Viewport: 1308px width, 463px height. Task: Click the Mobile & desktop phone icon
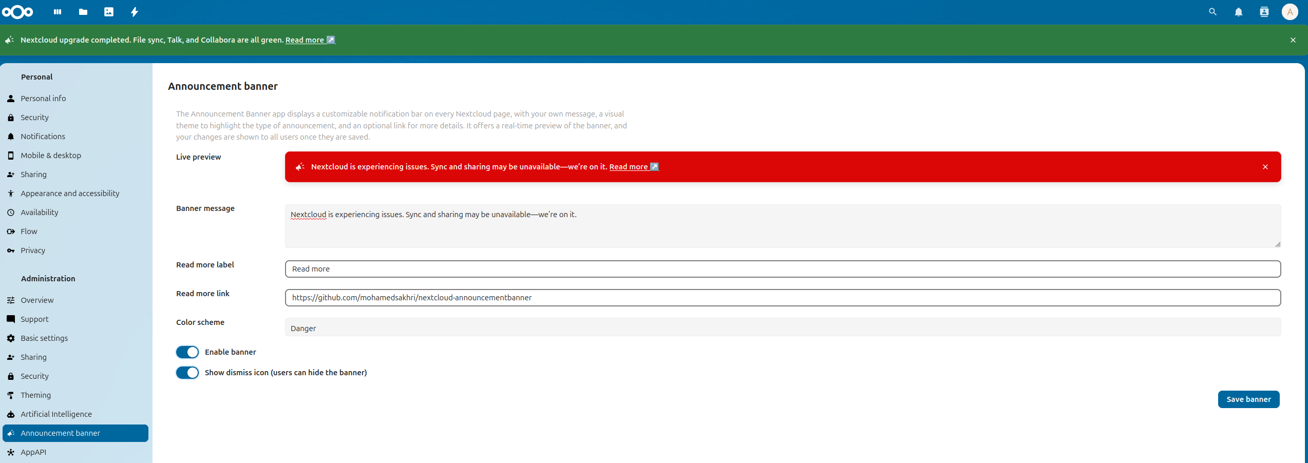[11, 156]
